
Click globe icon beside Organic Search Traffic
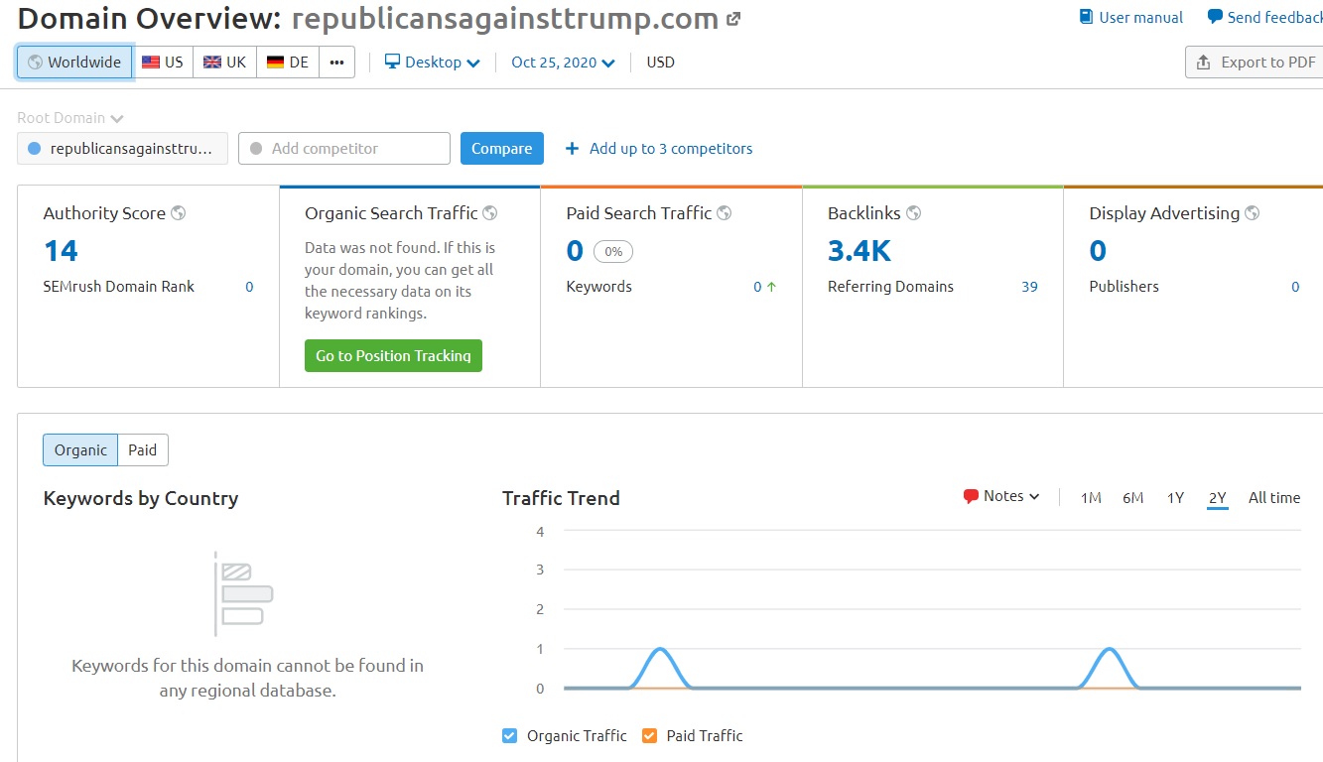point(490,213)
